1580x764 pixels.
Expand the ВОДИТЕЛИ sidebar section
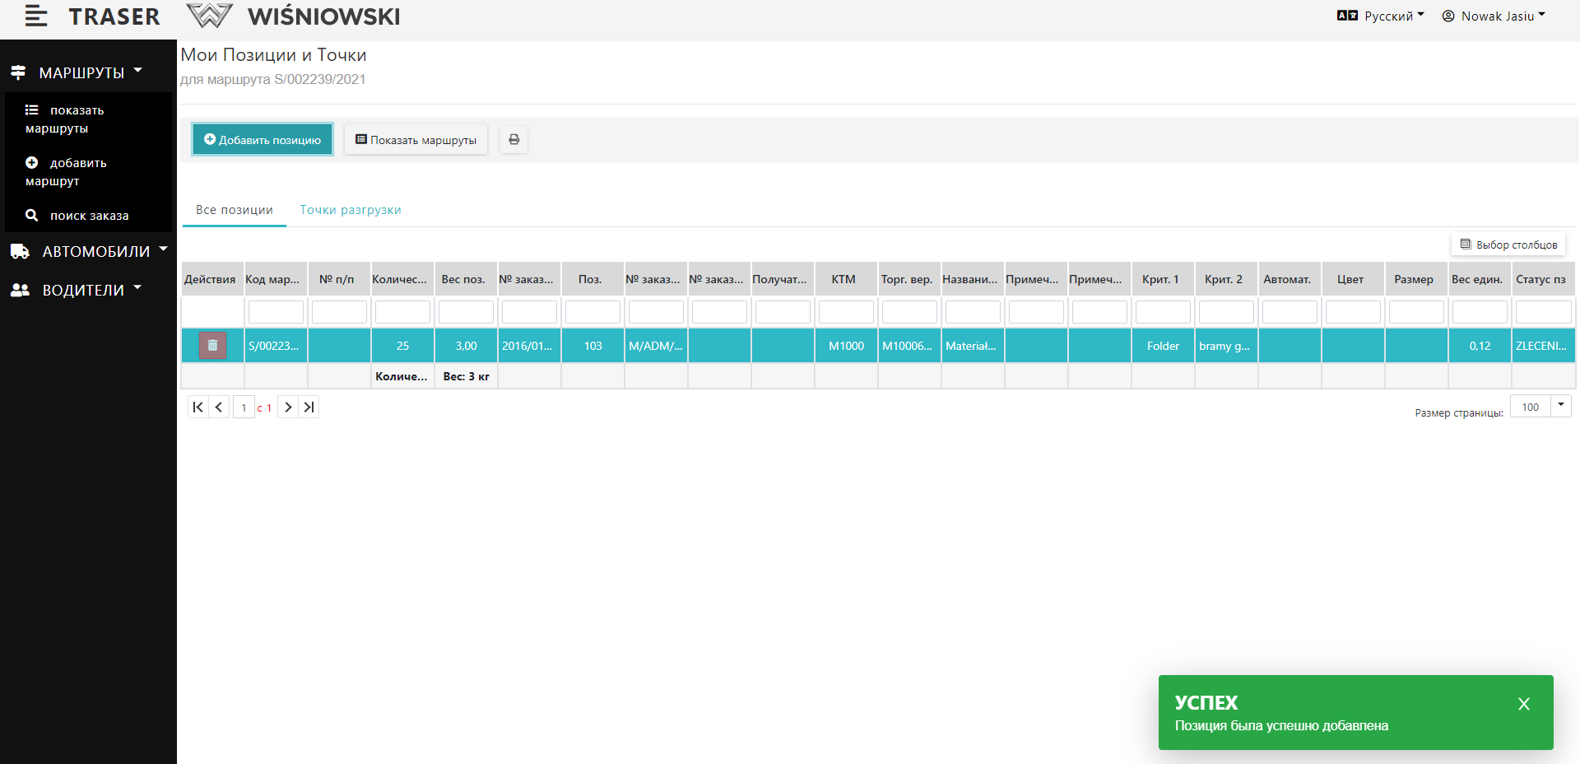click(x=77, y=290)
